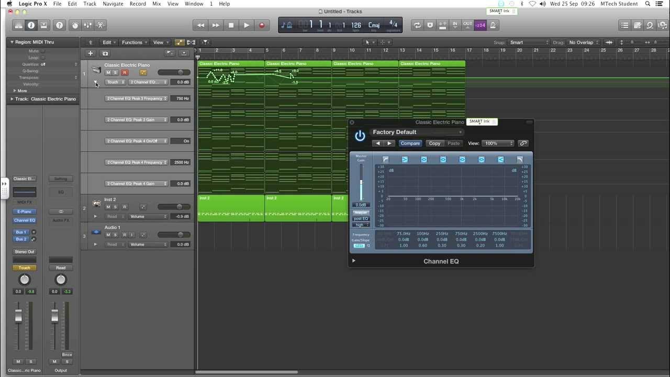The width and height of the screenshot is (670, 377).
Task: Open the Library button in control bar
Action: 18,25
